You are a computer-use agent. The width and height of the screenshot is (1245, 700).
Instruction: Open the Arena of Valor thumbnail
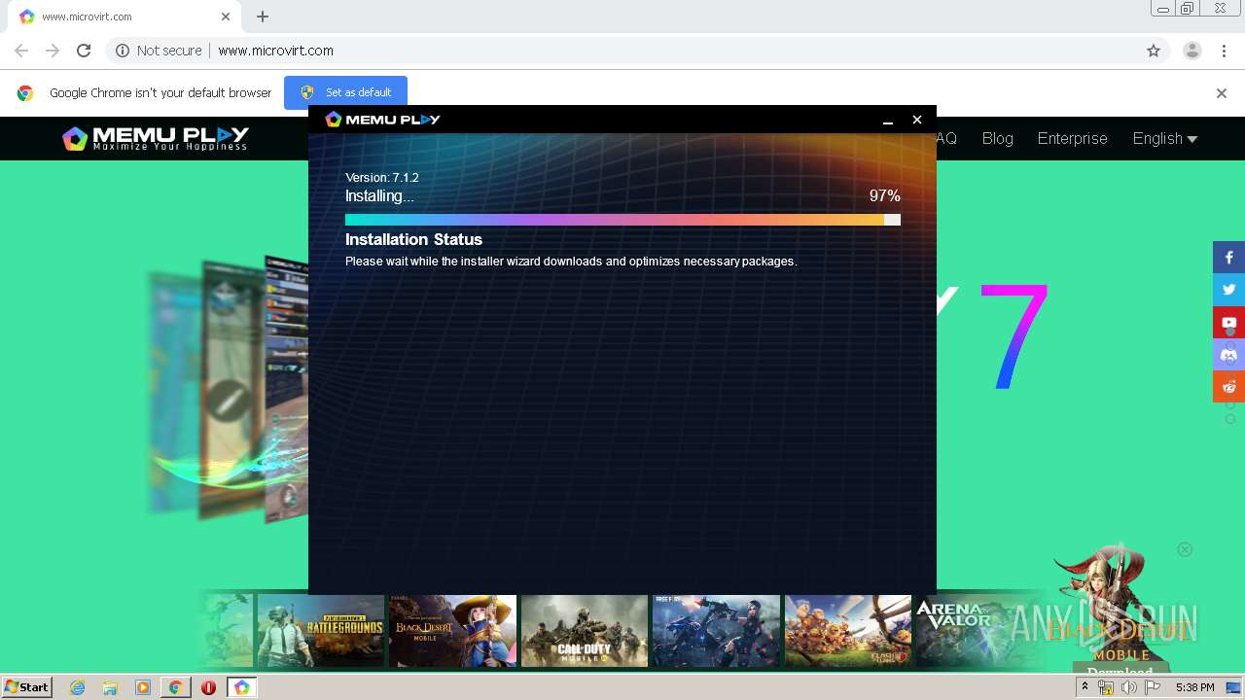pos(978,631)
